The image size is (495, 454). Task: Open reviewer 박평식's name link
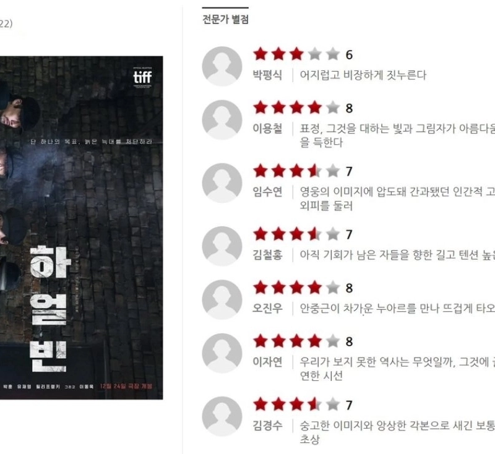click(x=267, y=75)
